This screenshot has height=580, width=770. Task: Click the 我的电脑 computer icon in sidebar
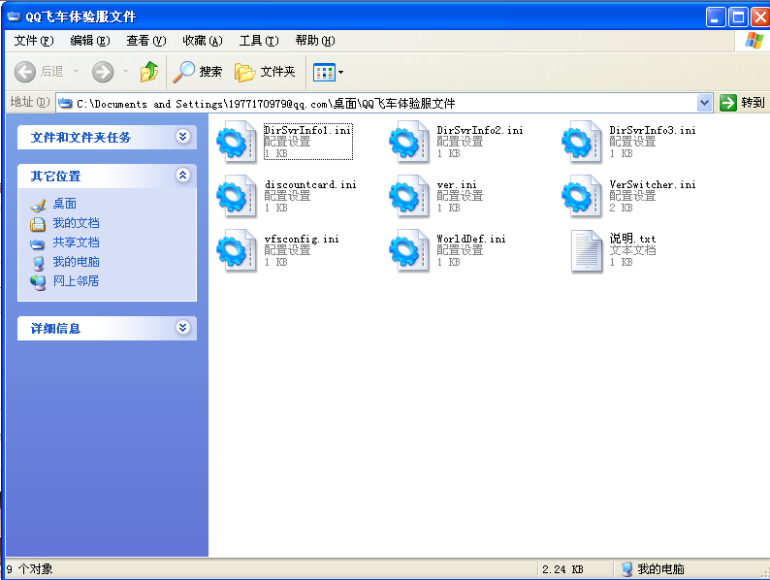[38, 263]
